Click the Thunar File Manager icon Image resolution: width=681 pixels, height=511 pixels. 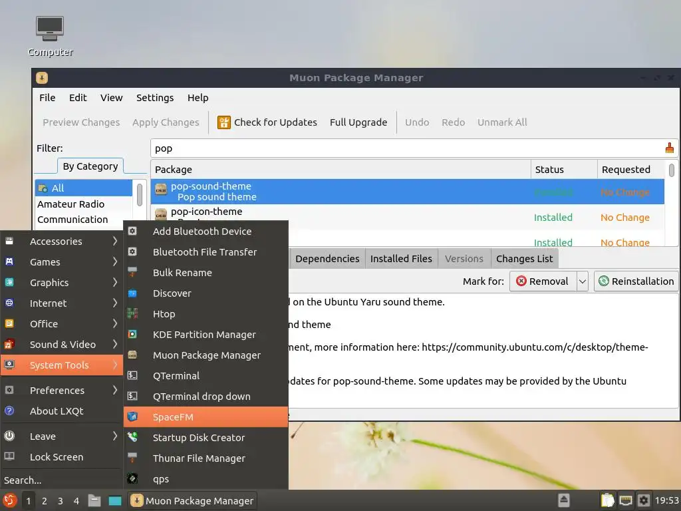click(x=132, y=458)
